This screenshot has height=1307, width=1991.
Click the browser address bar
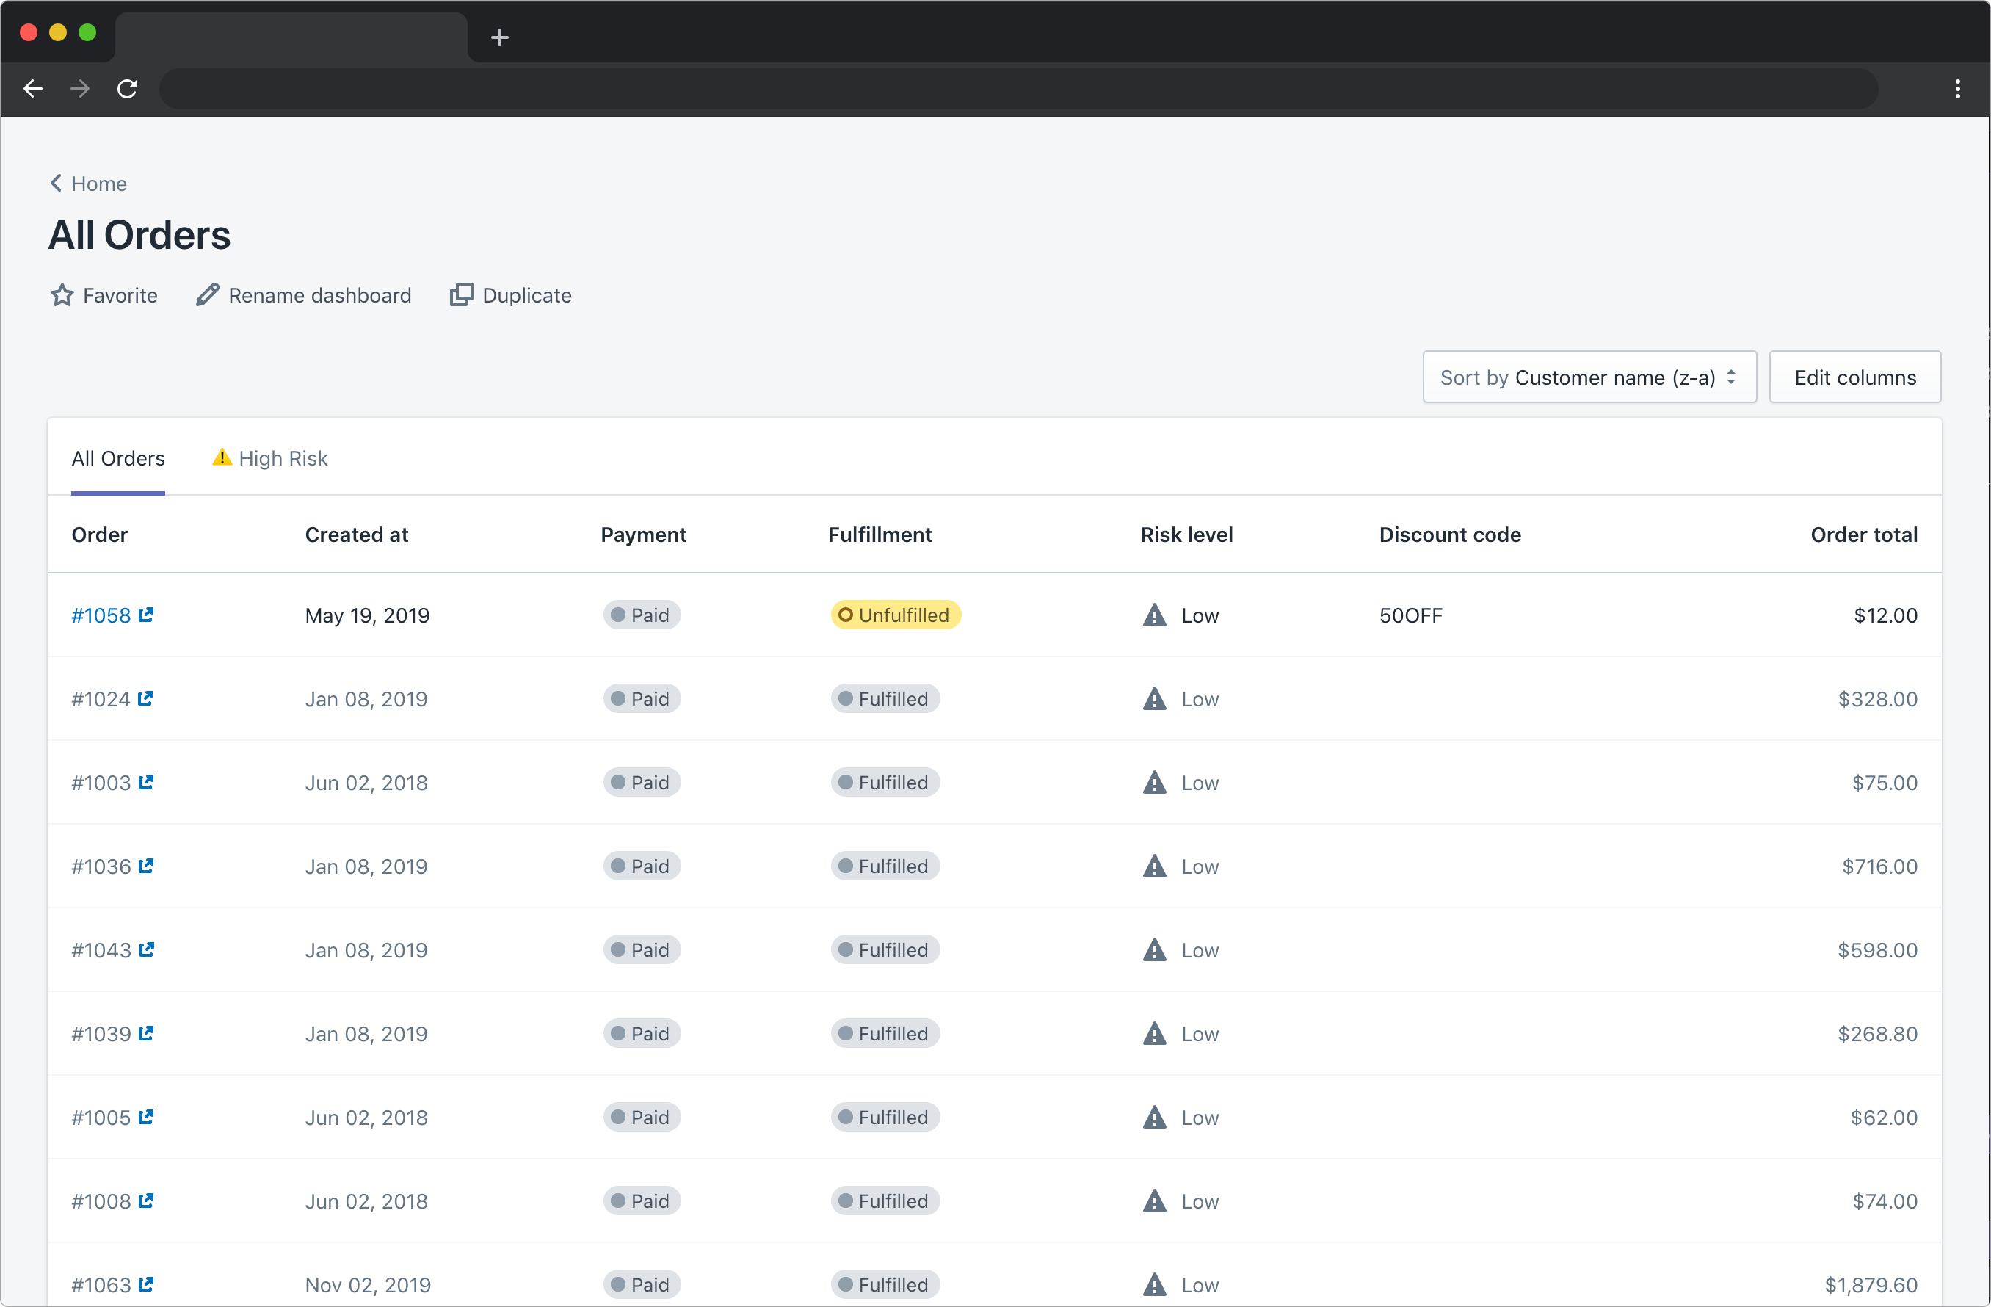[x=1018, y=89]
